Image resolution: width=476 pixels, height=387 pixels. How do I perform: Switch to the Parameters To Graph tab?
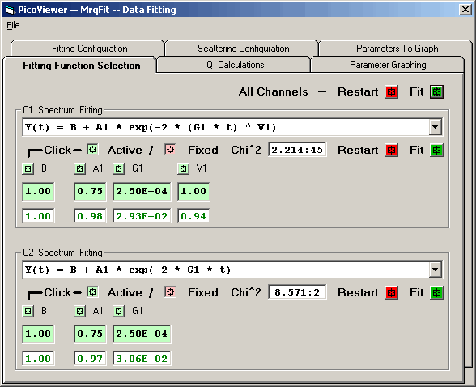click(396, 49)
